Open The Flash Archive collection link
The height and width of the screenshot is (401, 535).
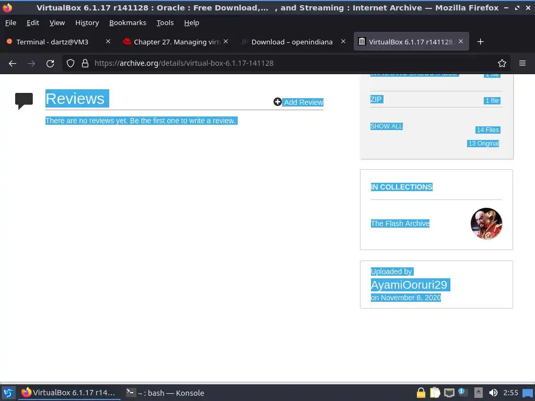coord(400,223)
